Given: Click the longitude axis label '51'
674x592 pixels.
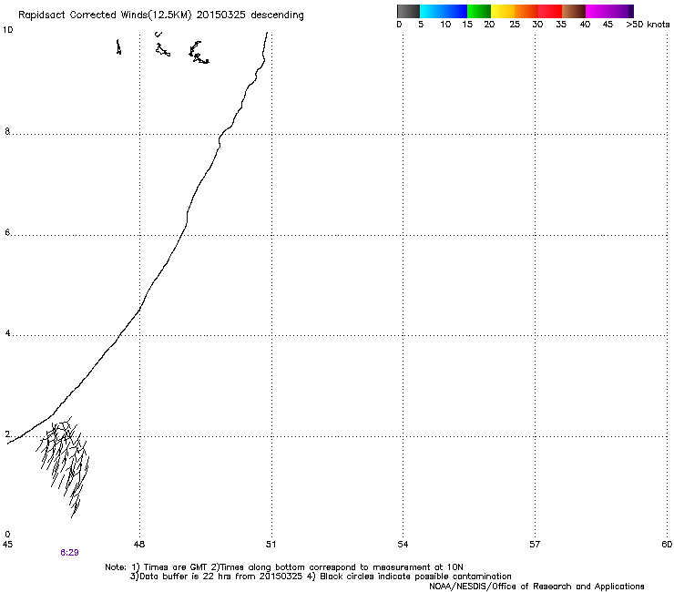Looking at the screenshot, I should 271,545.
